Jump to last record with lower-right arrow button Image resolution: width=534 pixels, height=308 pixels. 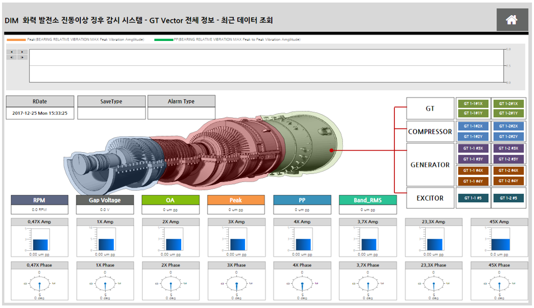tap(22, 58)
